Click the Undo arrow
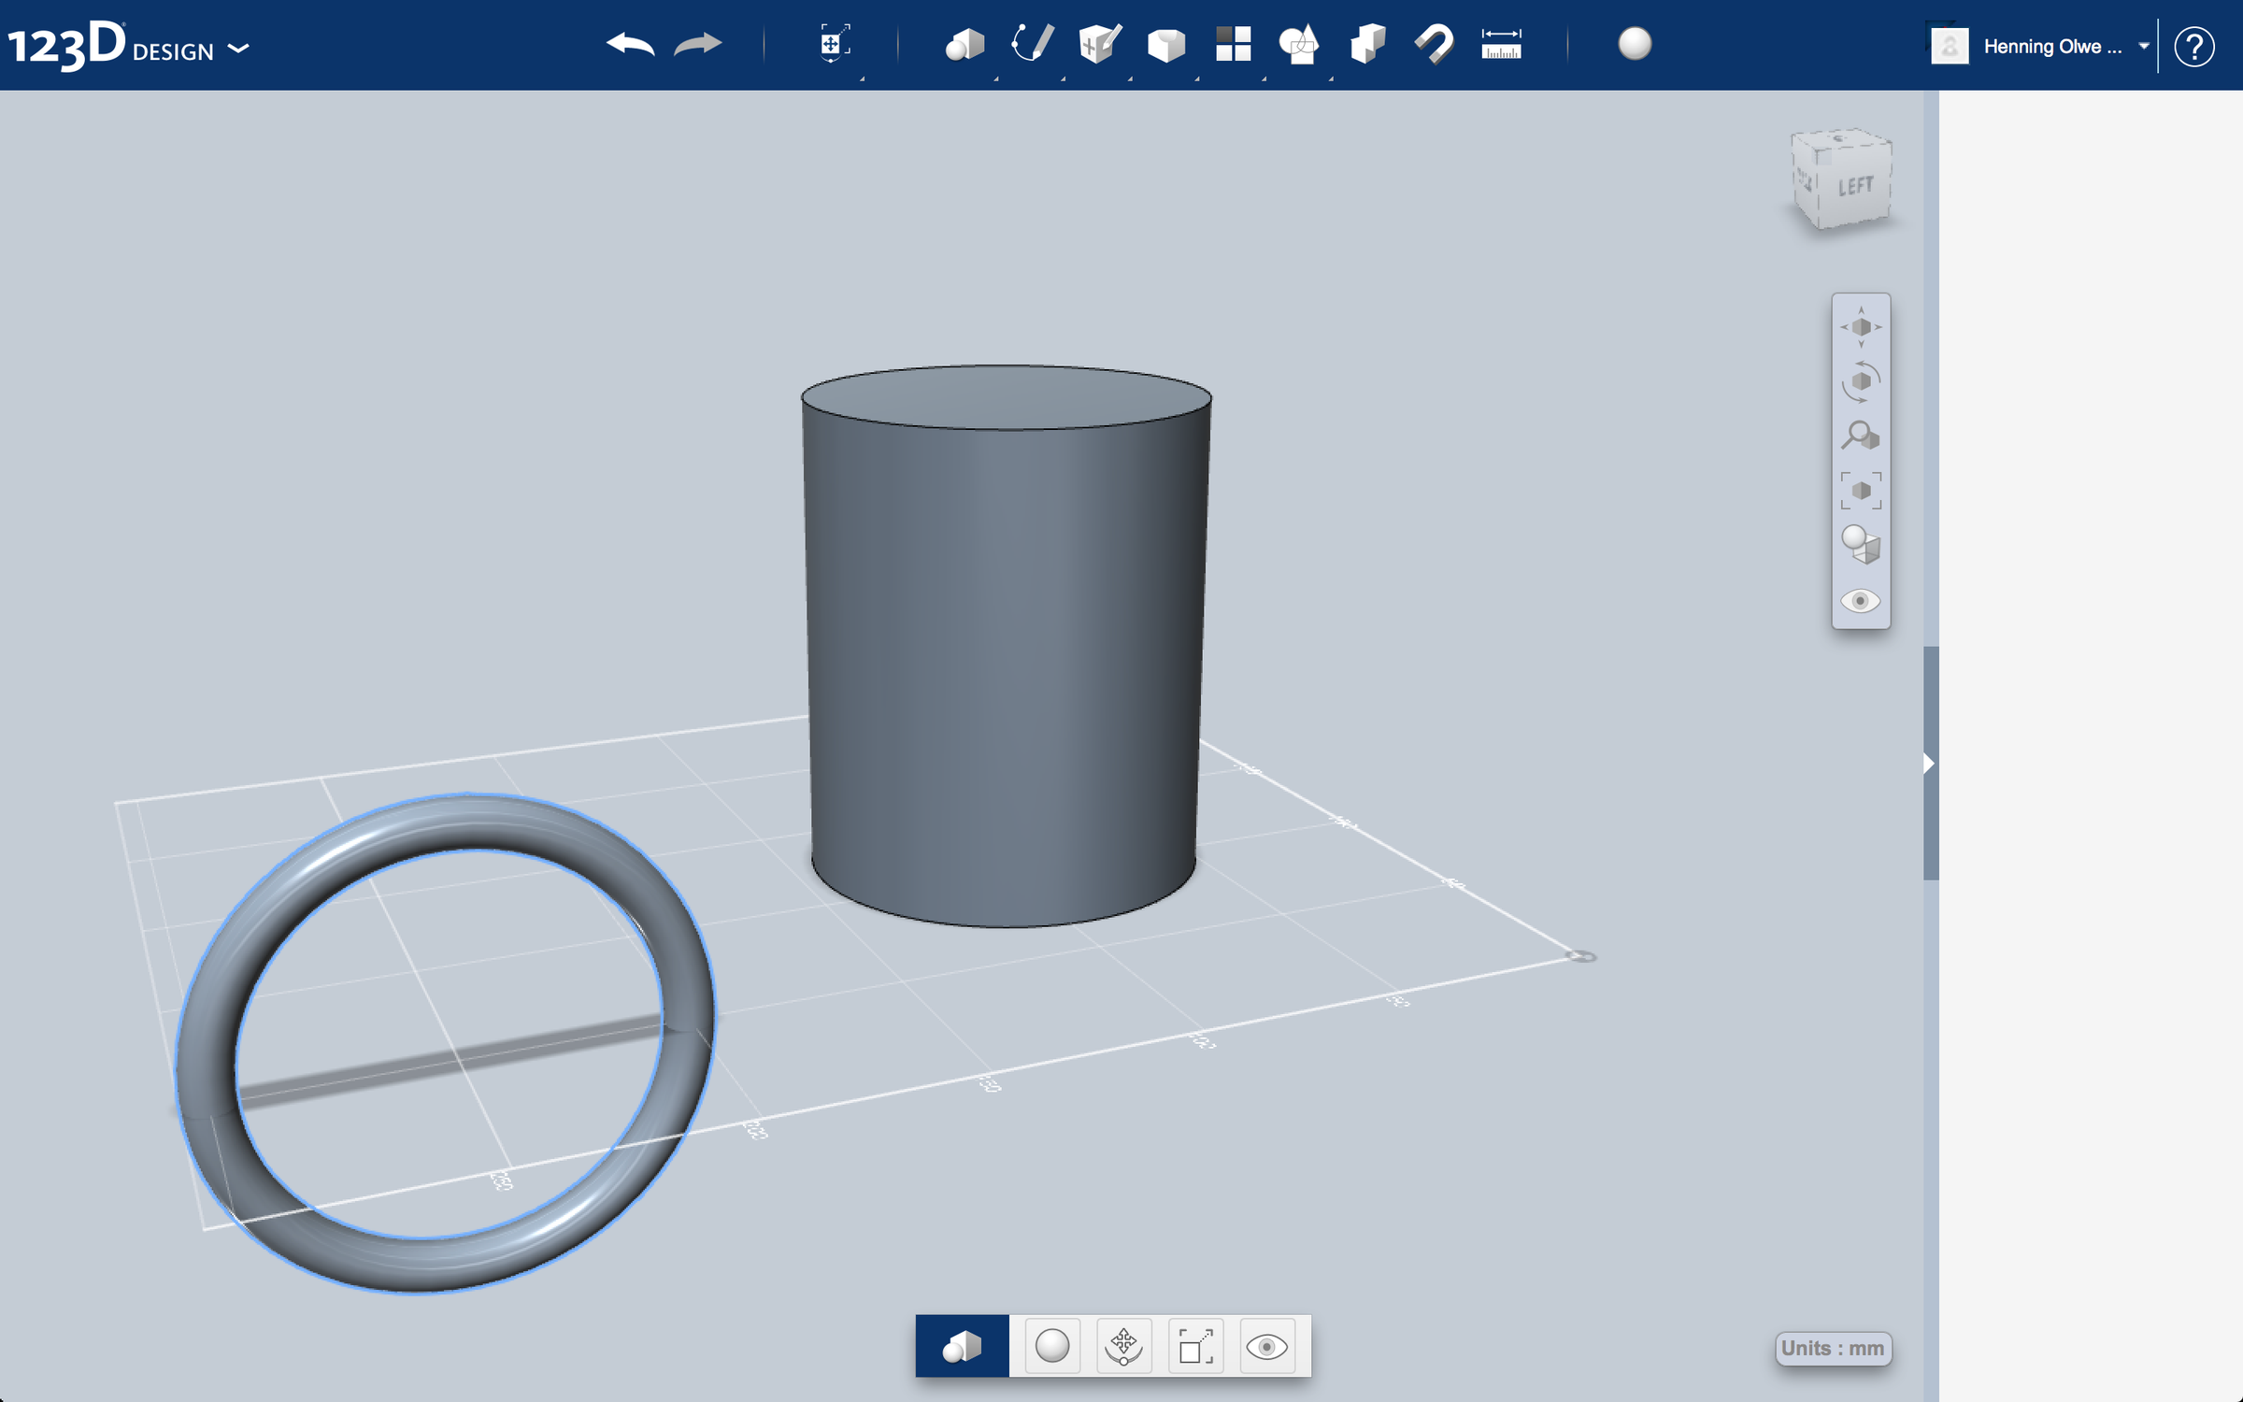The image size is (2243, 1402). (630, 44)
